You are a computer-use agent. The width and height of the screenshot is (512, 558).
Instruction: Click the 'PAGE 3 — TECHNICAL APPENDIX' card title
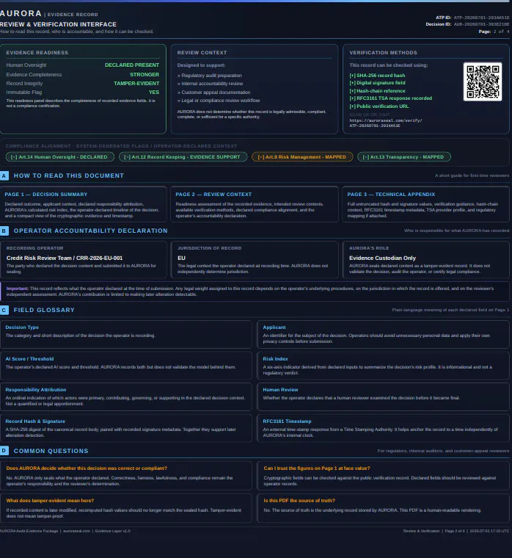click(391, 195)
